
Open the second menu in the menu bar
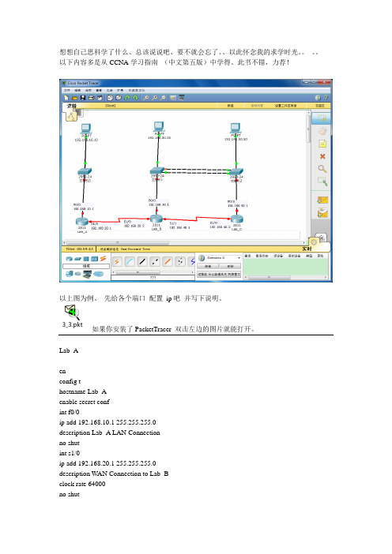click(77, 91)
